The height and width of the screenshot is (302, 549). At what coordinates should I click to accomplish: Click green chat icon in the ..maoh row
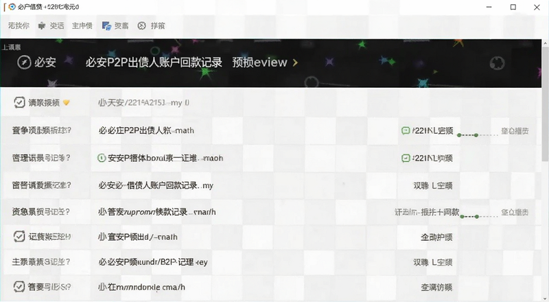(x=406, y=158)
